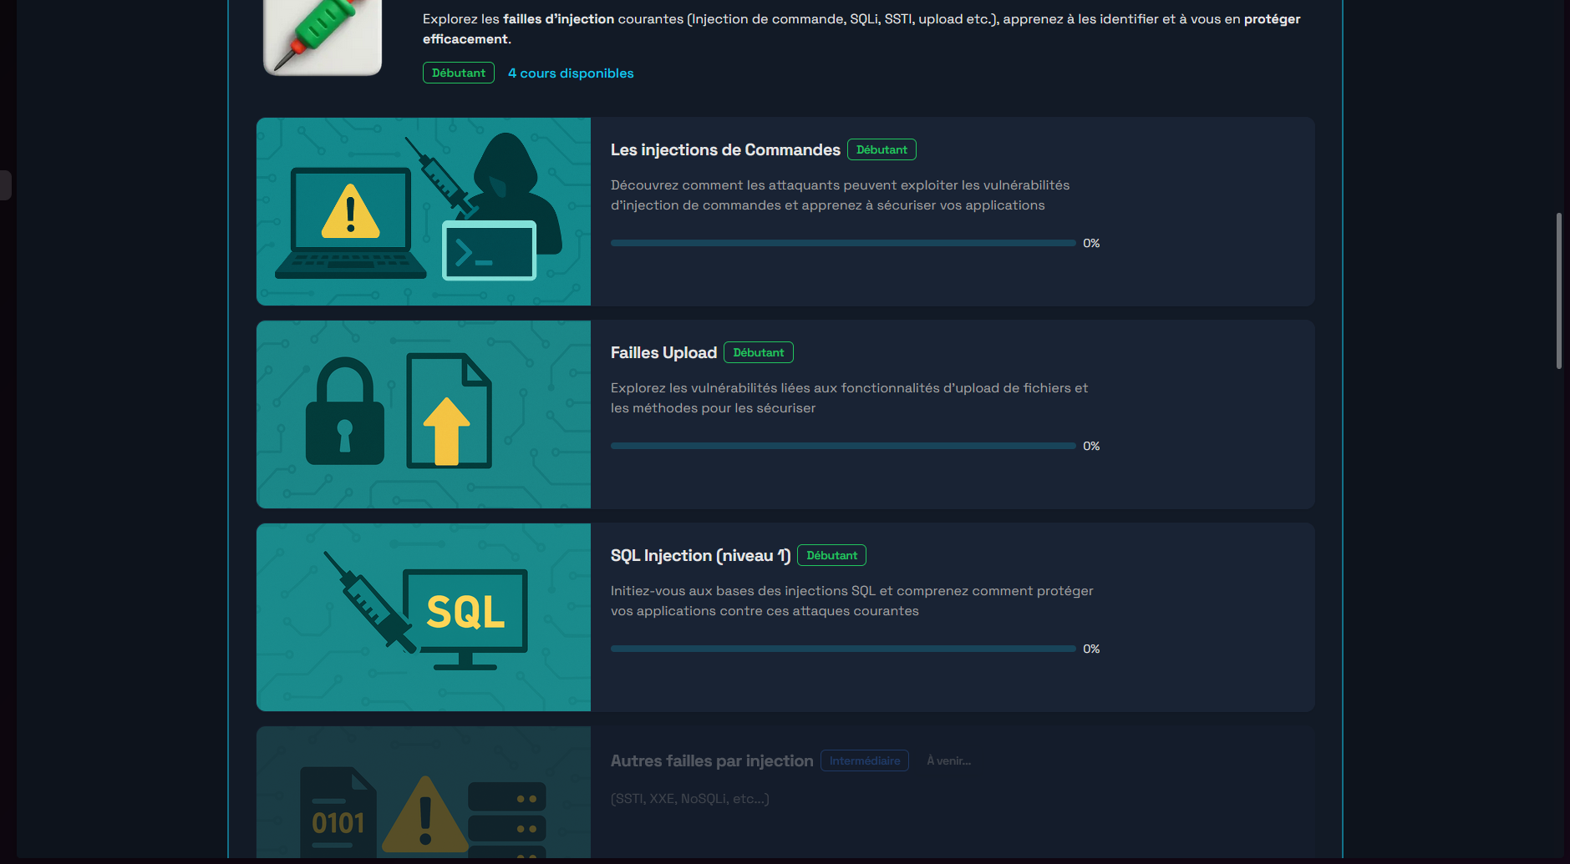Click the 0% value of Failles Upload
The width and height of the screenshot is (1570, 864).
pos(1091,446)
